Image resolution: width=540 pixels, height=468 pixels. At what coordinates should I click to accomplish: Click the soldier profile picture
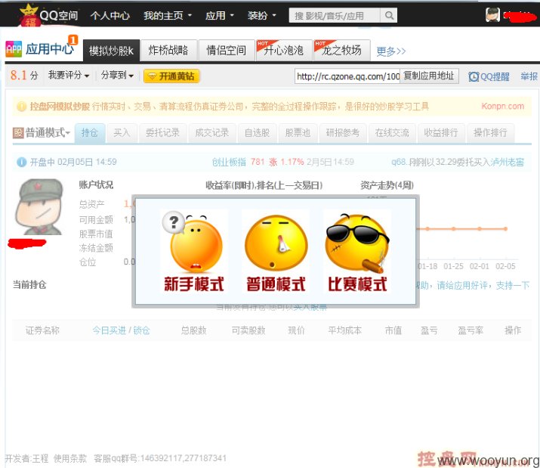pos(39,207)
